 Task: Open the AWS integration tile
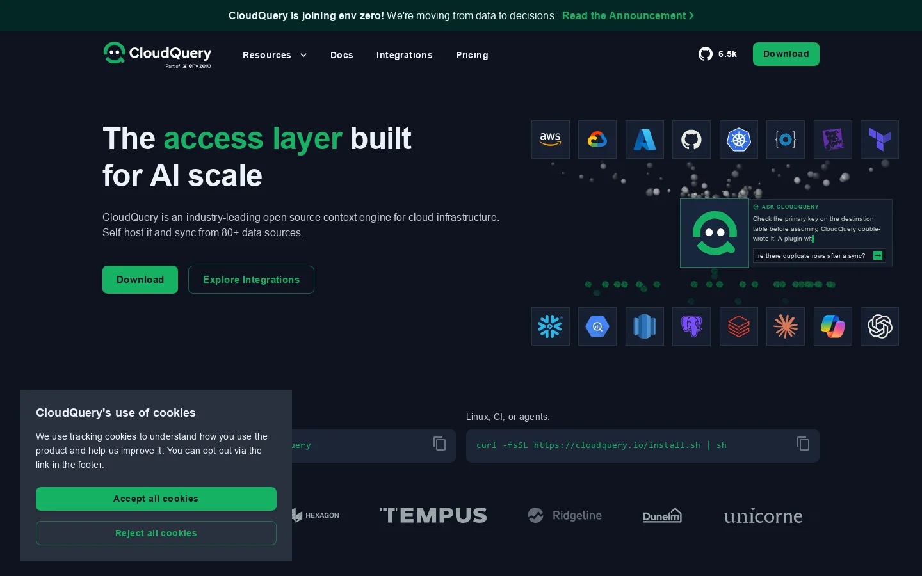coord(551,140)
